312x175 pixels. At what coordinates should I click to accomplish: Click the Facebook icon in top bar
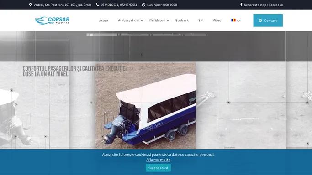[x=241, y=5]
